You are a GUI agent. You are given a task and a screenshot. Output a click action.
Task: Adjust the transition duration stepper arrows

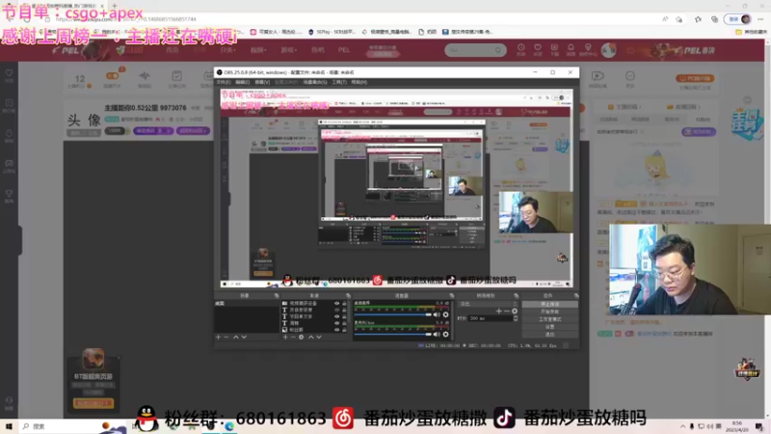[x=516, y=318]
